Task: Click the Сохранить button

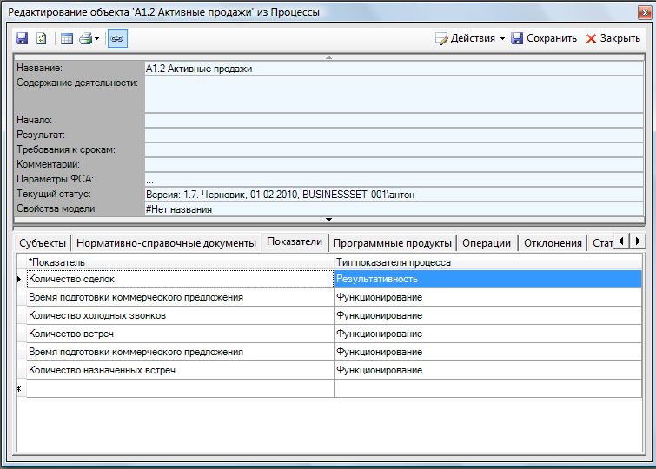Action: coord(544,38)
